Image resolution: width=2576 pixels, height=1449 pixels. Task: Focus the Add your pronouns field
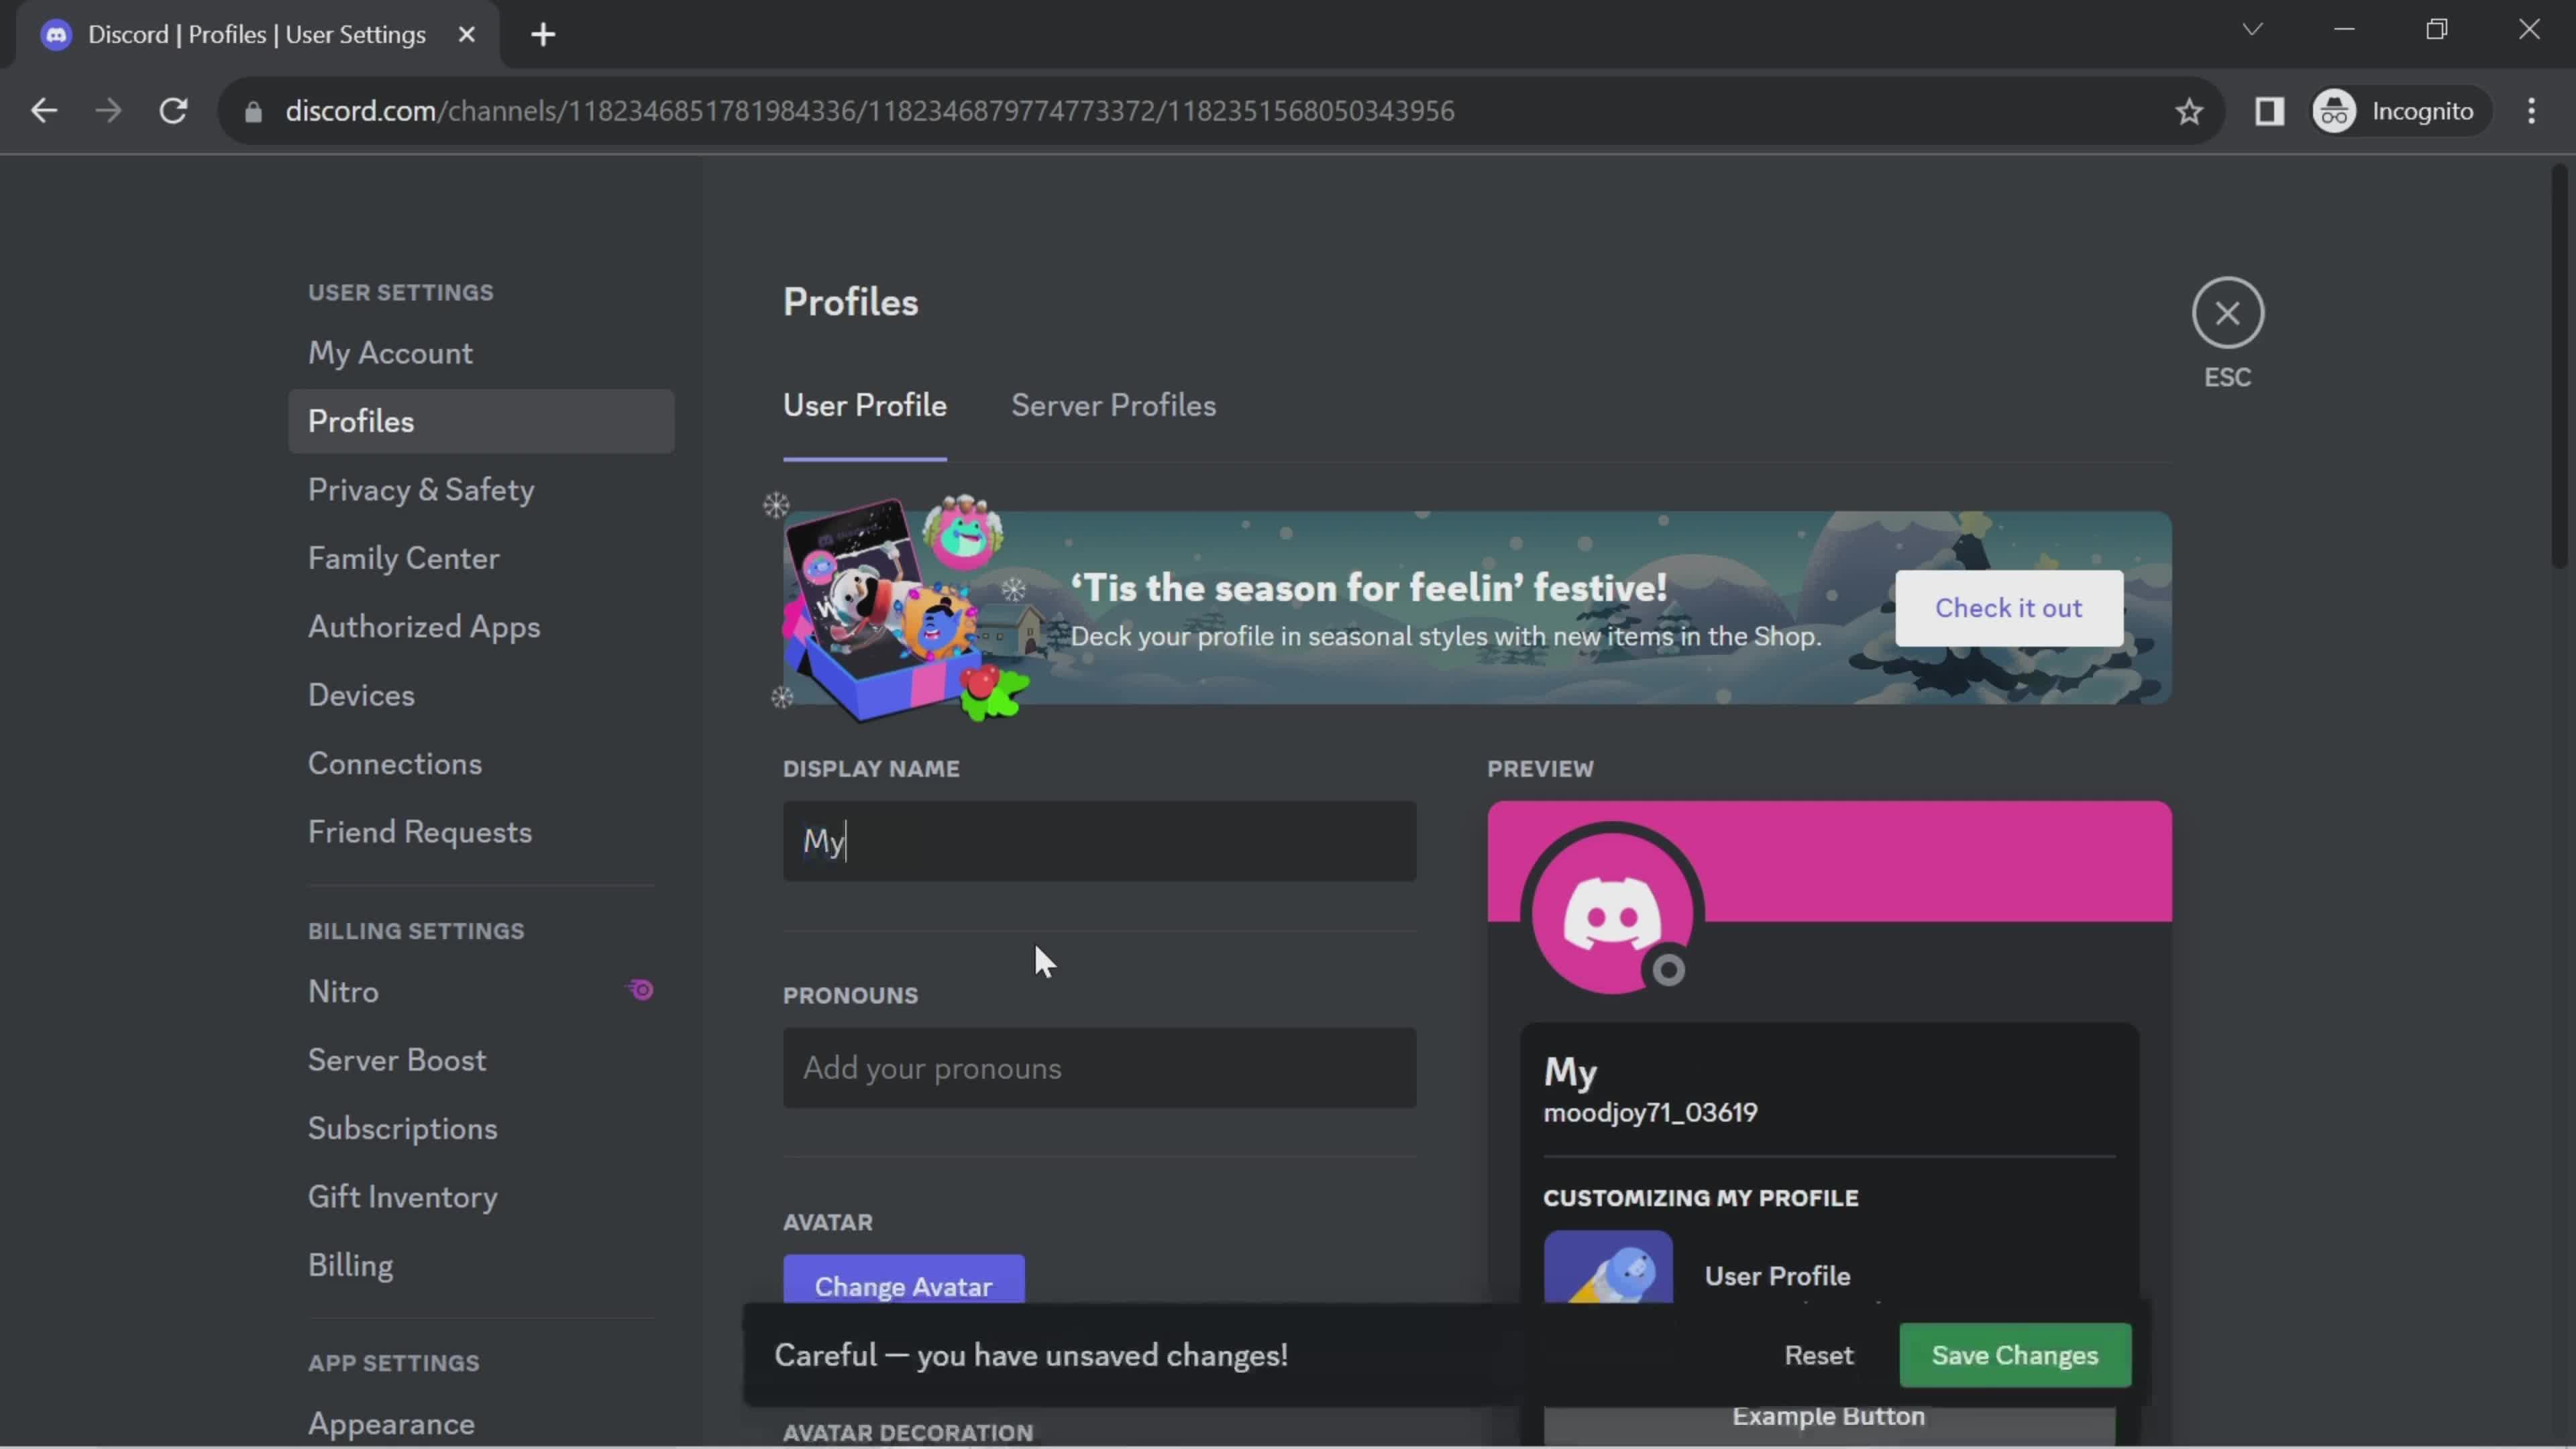point(1099,1068)
